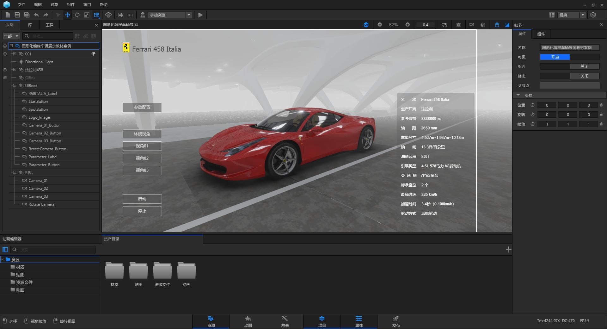Click the layout panels icon near 经典

pos(552,15)
